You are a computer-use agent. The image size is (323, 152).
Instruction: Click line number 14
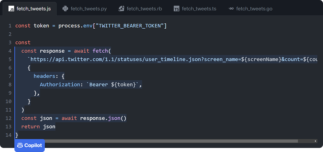[x=9, y=135]
